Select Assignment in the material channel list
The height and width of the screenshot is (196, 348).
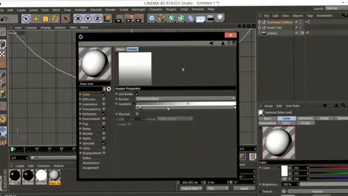[x=91, y=168]
